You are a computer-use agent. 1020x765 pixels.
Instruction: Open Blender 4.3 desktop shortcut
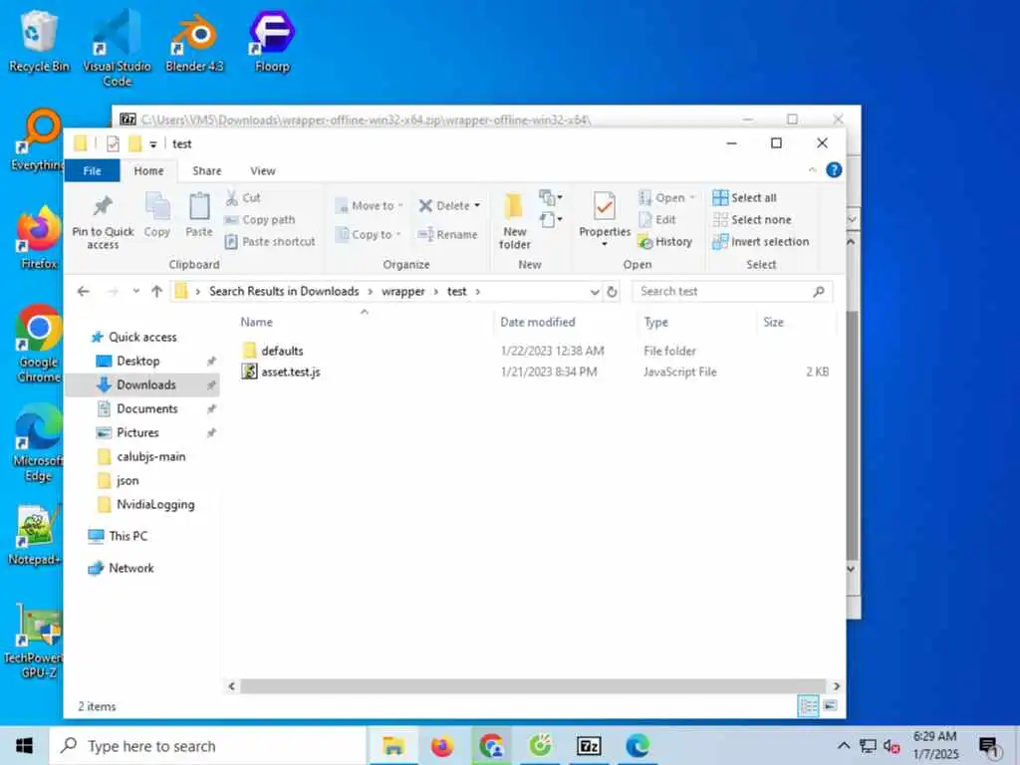tap(194, 41)
